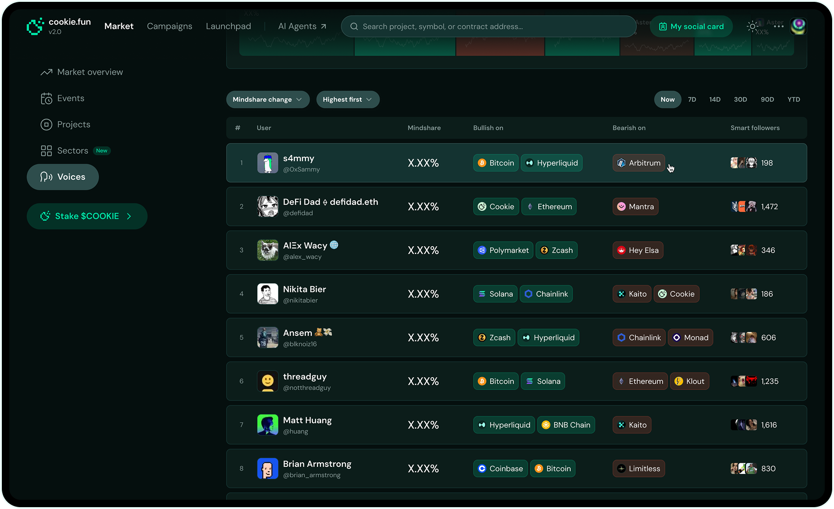Click the cookie.fun logo icon

[x=35, y=26]
